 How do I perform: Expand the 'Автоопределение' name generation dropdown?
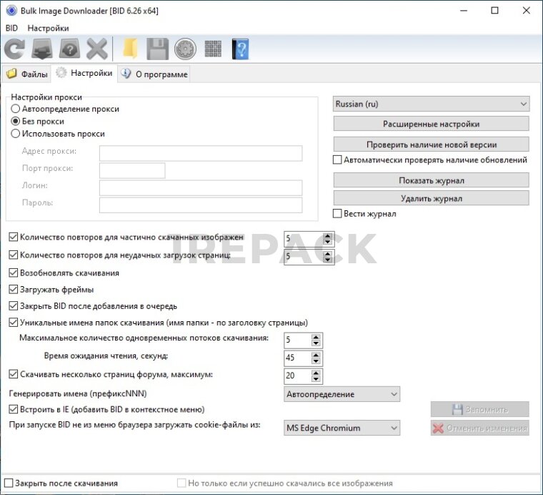click(342, 394)
